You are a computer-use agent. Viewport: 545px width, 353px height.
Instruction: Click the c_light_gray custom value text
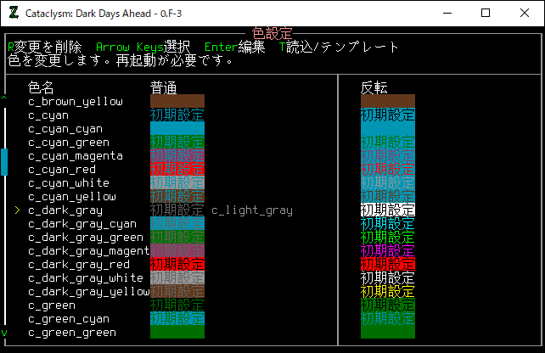click(x=251, y=210)
